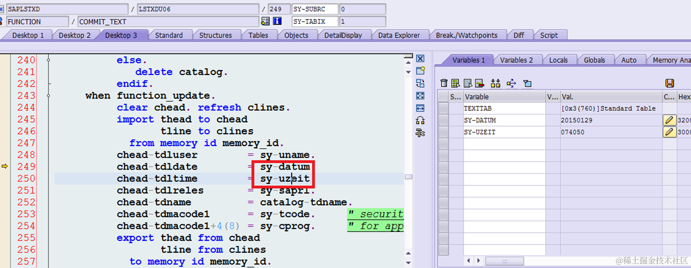Click the variables table horizontal scrollbar thumb

[x=504, y=261]
